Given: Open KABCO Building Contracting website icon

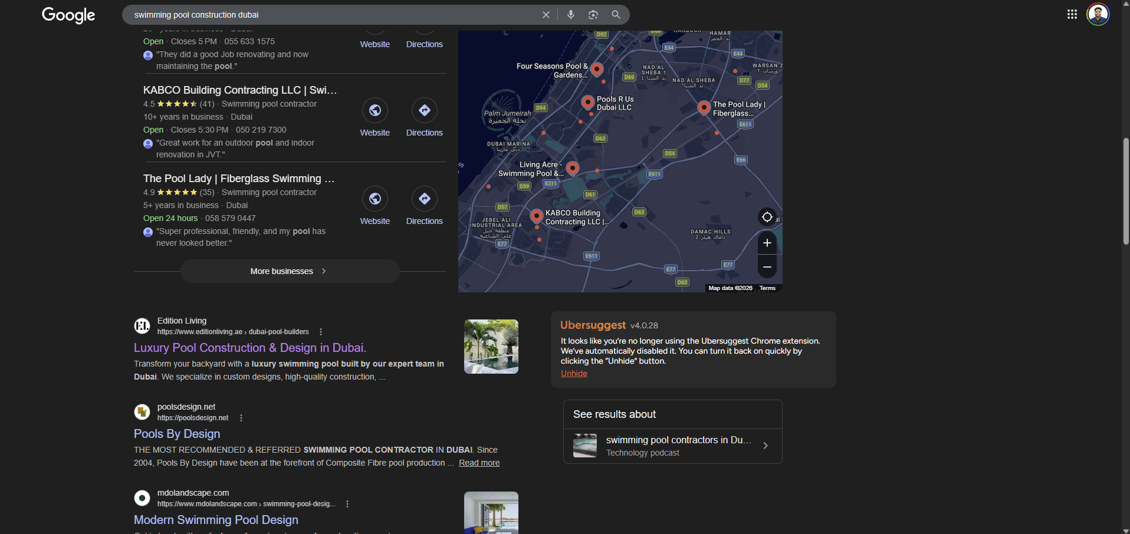Looking at the screenshot, I should [375, 110].
